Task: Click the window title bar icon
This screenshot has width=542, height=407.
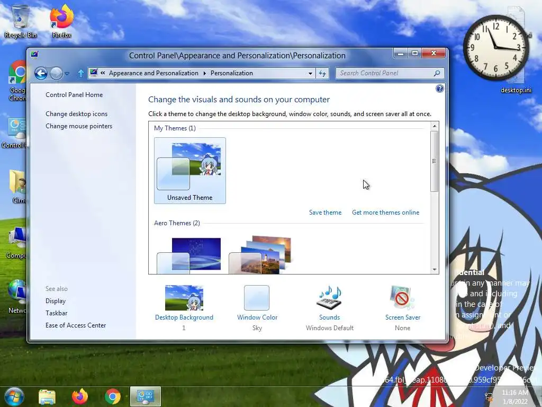Action: pyautogui.click(x=34, y=55)
